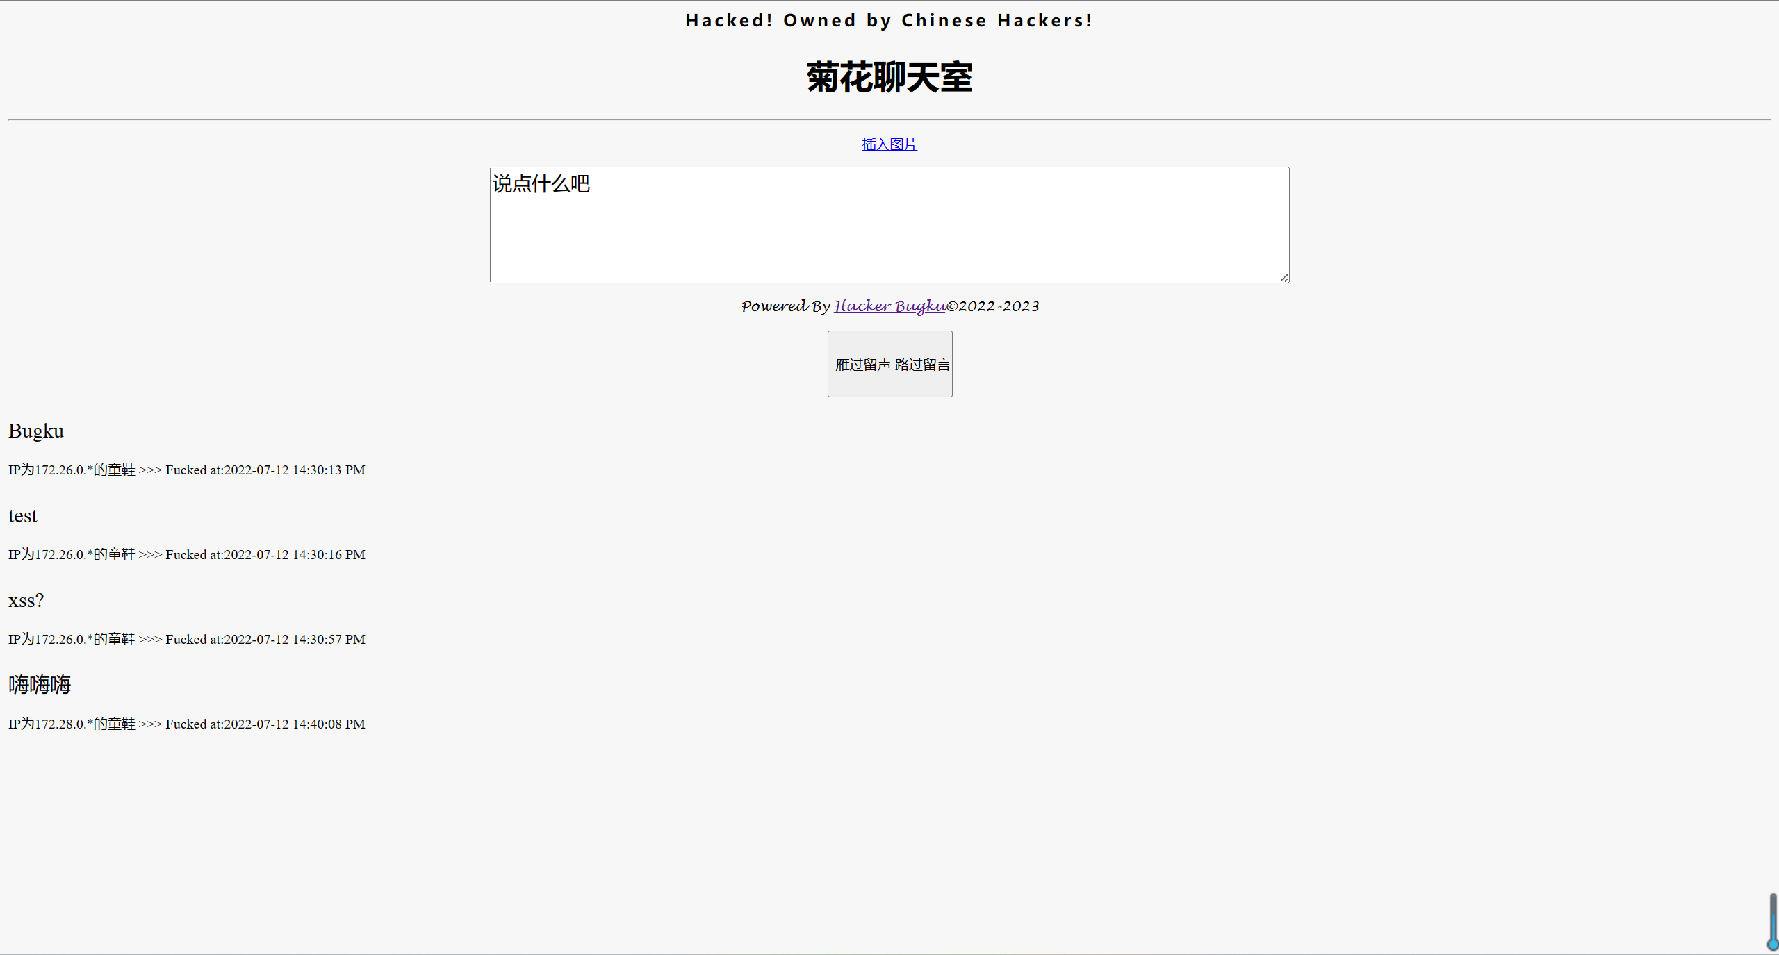Click the 菊花聊天室 page title
The width and height of the screenshot is (1779, 955).
[889, 77]
